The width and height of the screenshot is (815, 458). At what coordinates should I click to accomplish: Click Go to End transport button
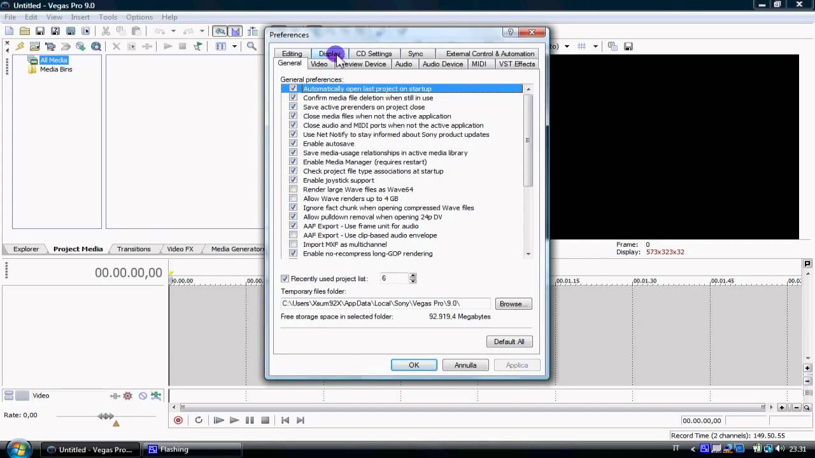pyautogui.click(x=301, y=420)
